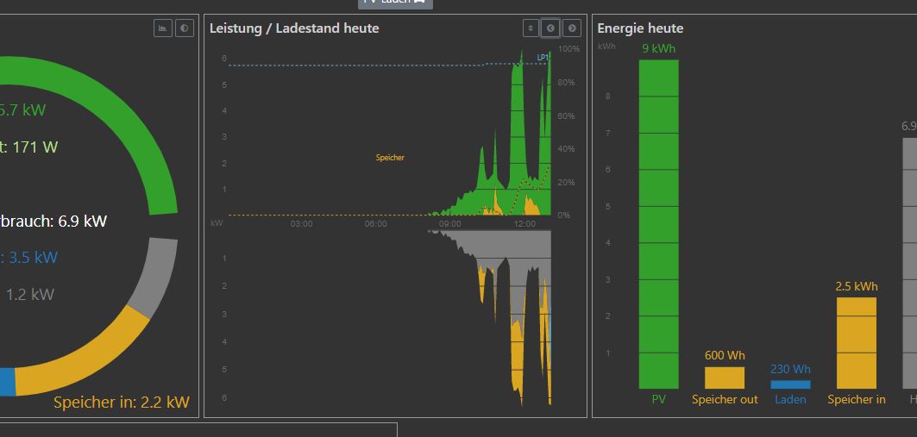Viewport: 917px width, 437px height.
Task: Click the '3.5 kW' blue value
Action: click(x=33, y=258)
